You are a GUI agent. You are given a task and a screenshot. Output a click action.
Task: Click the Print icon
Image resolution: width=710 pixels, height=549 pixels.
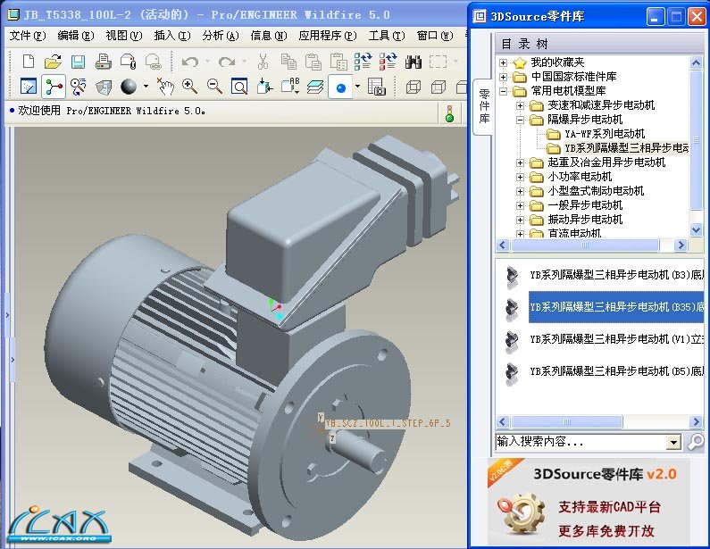[104, 62]
